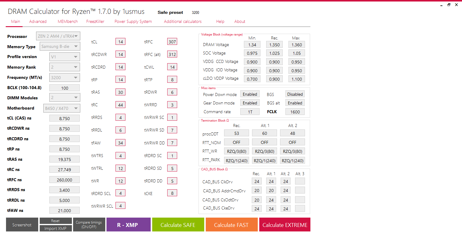The image size is (462, 248).
Task: Select the tRAS timing field showing 30
Action: 120,92
